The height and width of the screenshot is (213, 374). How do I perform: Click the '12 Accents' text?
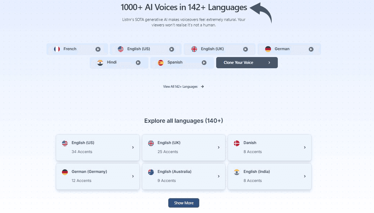click(81, 181)
